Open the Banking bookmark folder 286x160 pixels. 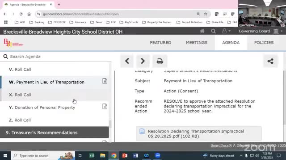(x=37, y=22)
